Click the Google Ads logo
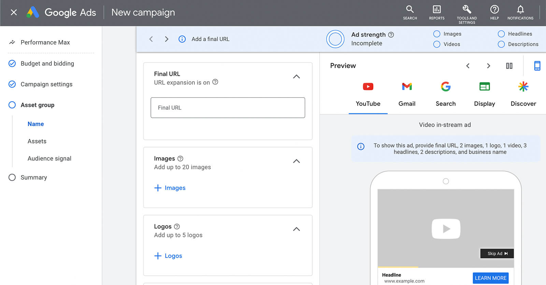Screen dimensions: 546x285 [x=61, y=12]
